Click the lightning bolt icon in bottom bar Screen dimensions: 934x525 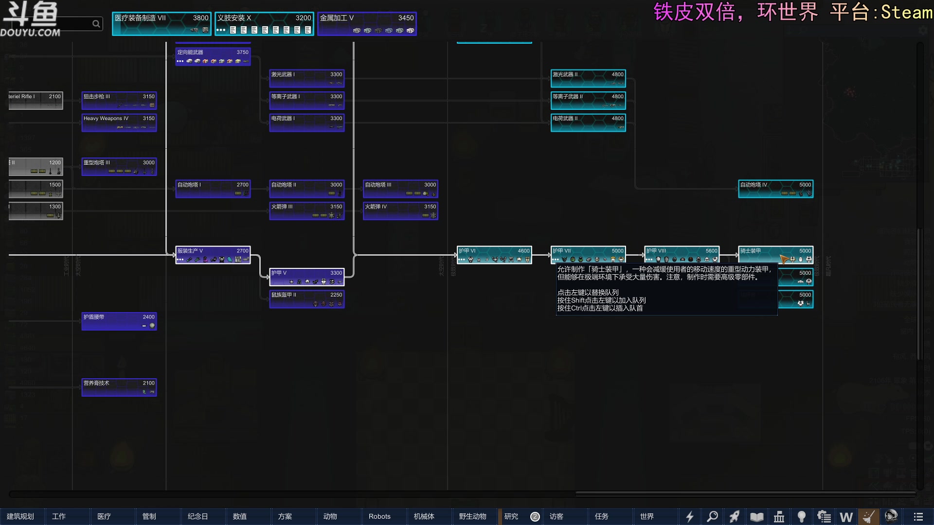click(x=689, y=517)
